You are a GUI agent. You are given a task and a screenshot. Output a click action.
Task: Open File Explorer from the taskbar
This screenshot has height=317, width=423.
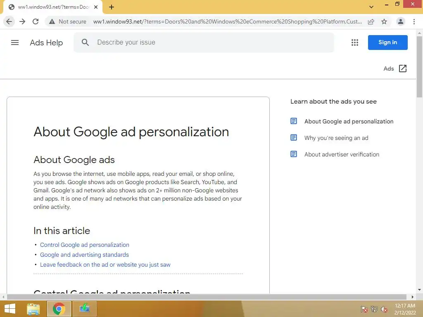pos(33,309)
